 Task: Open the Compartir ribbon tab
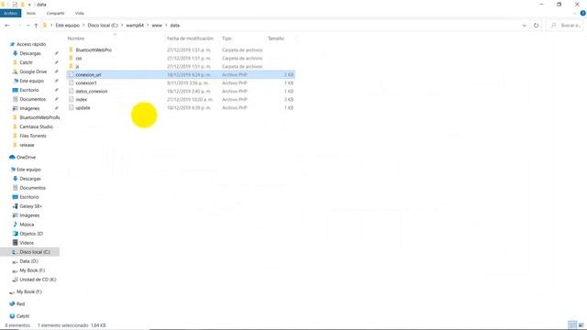(55, 13)
